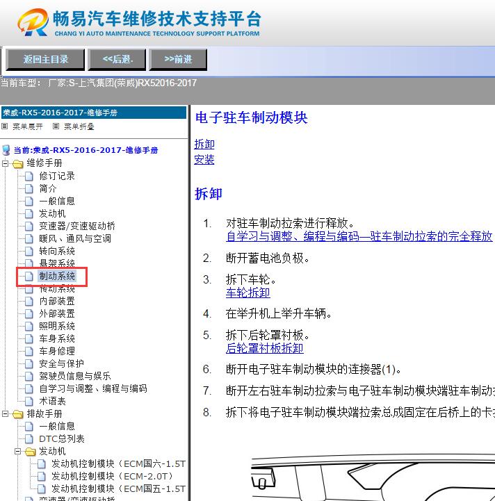The image size is (495, 501).
Task: Click the page icon beside 内部装置
Action: click(29, 301)
